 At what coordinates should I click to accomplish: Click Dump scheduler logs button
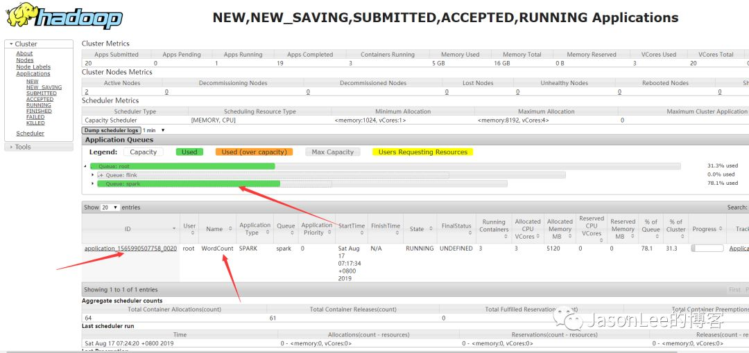[x=112, y=130]
